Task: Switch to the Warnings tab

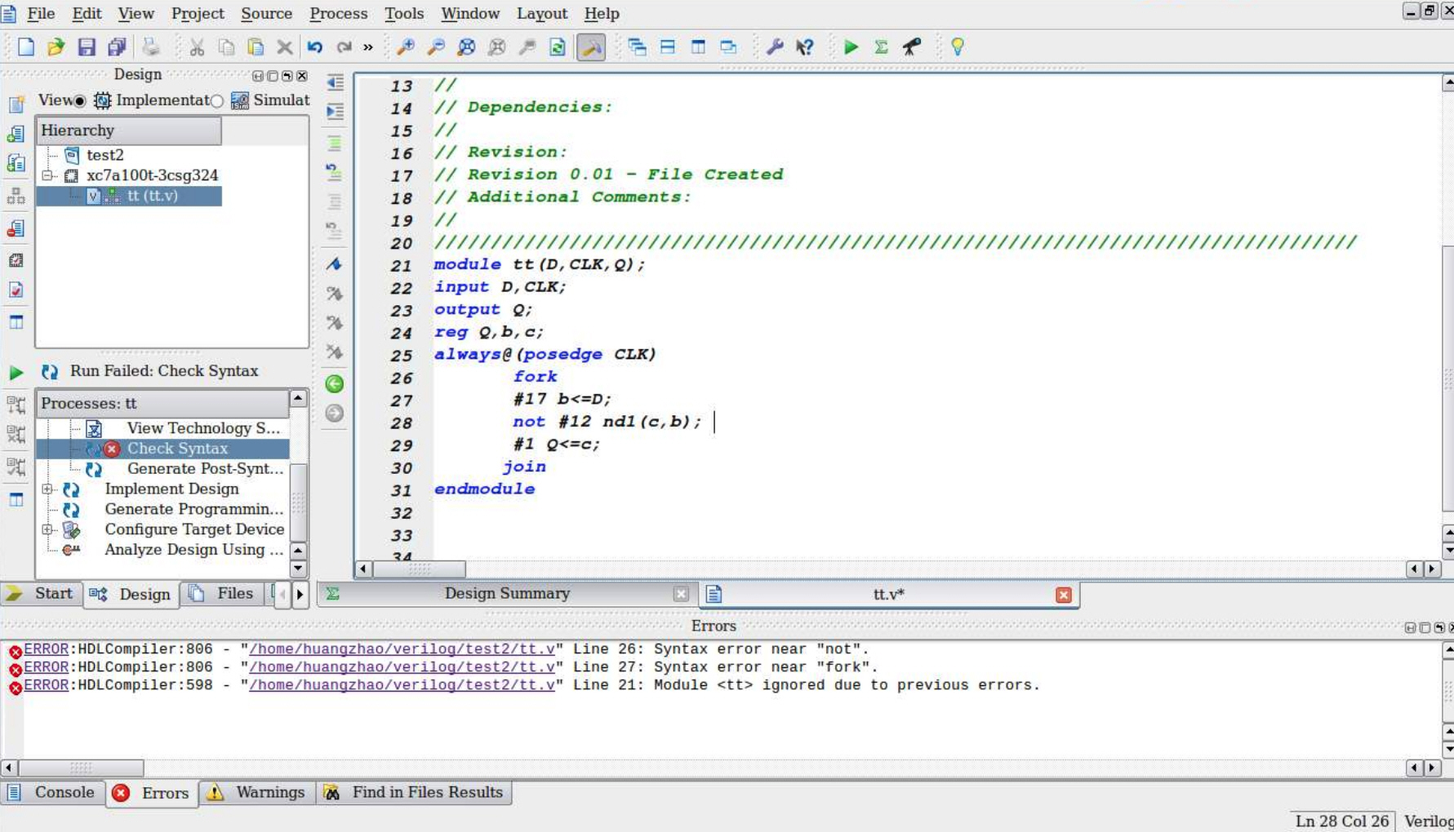Action: [257, 793]
